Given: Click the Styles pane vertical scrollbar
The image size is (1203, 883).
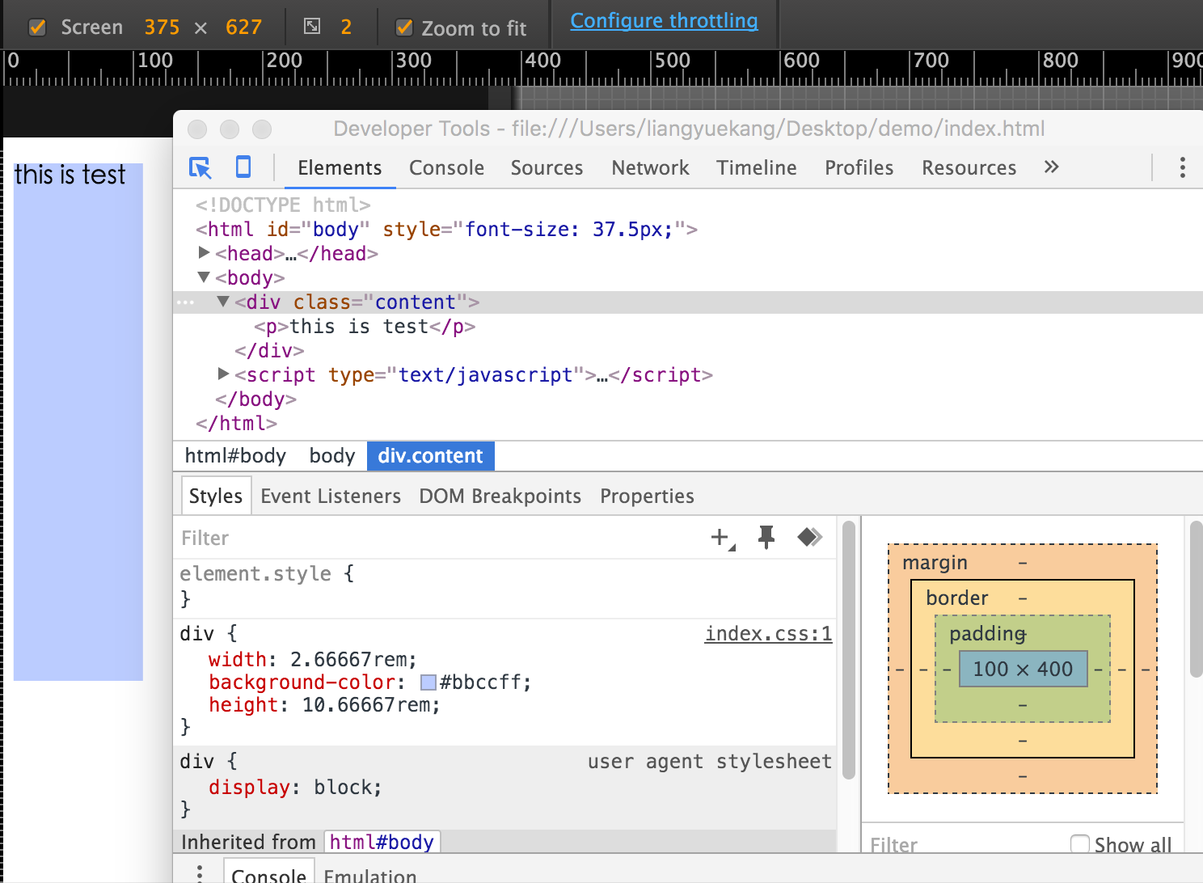Looking at the screenshot, I should coord(849,649).
